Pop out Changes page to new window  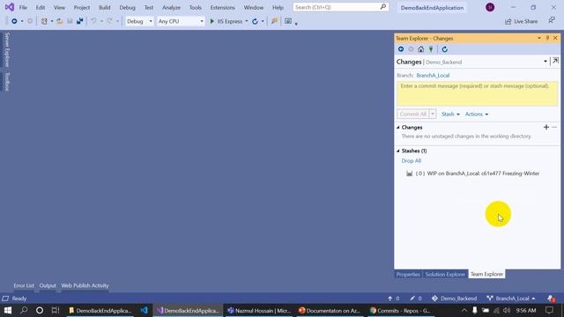pos(556,61)
